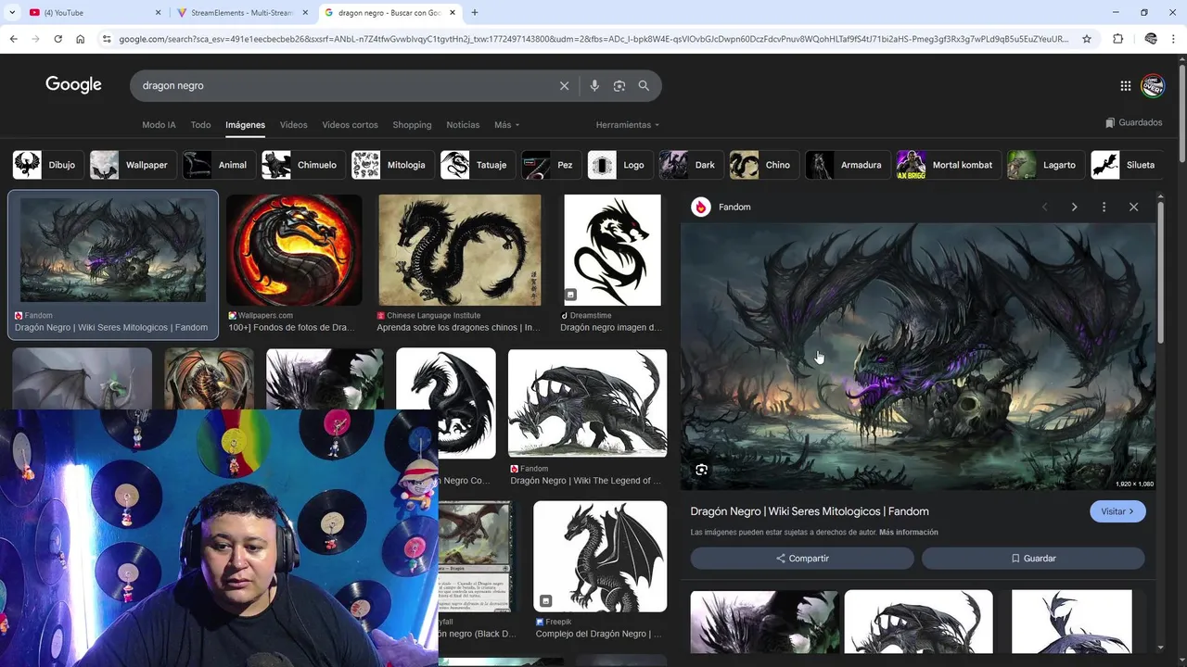This screenshot has height=667, width=1187.
Task: Open Dragón Negro Wiki Seres Mitologicos title link
Action: point(810,511)
